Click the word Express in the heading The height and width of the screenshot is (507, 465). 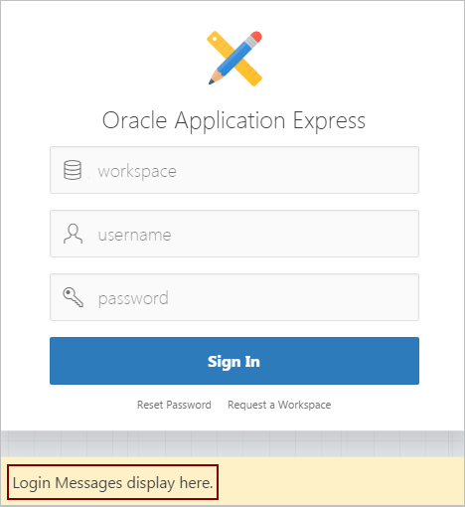pyautogui.click(x=329, y=121)
